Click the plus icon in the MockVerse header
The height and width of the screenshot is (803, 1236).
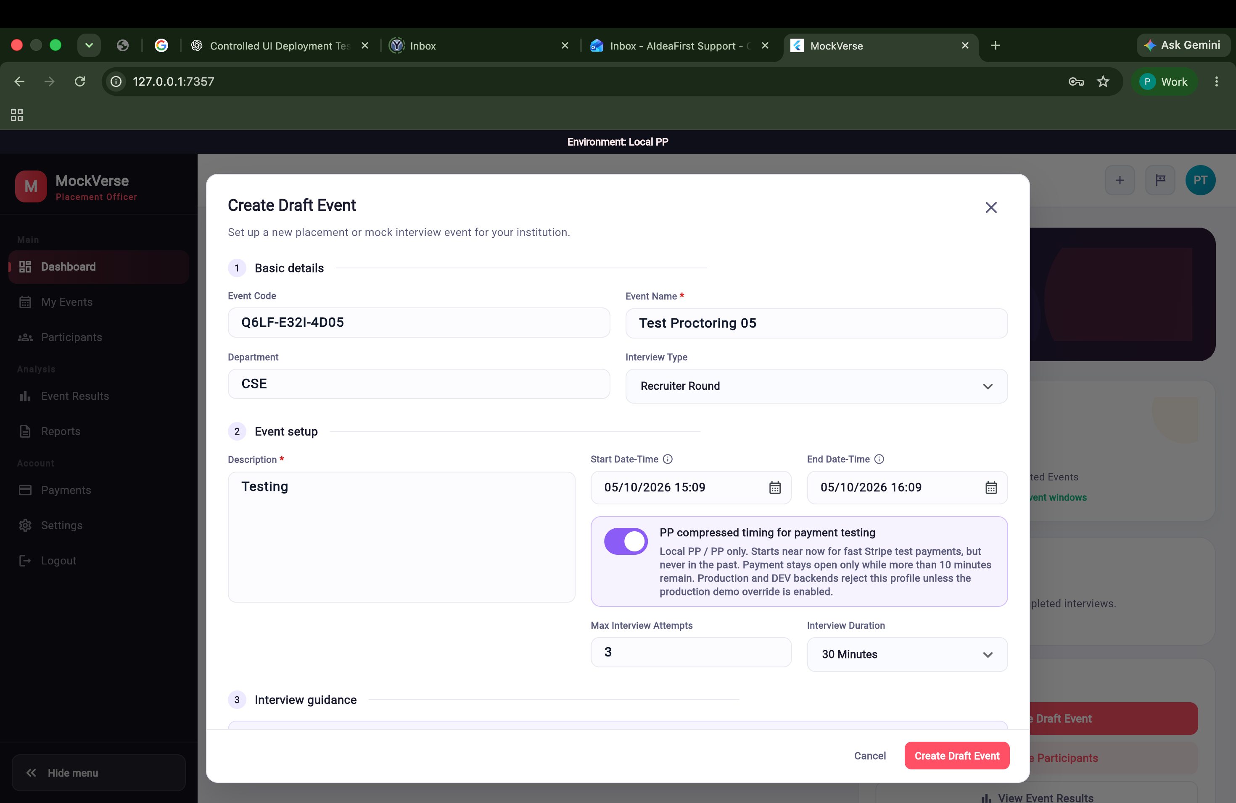coord(1120,181)
